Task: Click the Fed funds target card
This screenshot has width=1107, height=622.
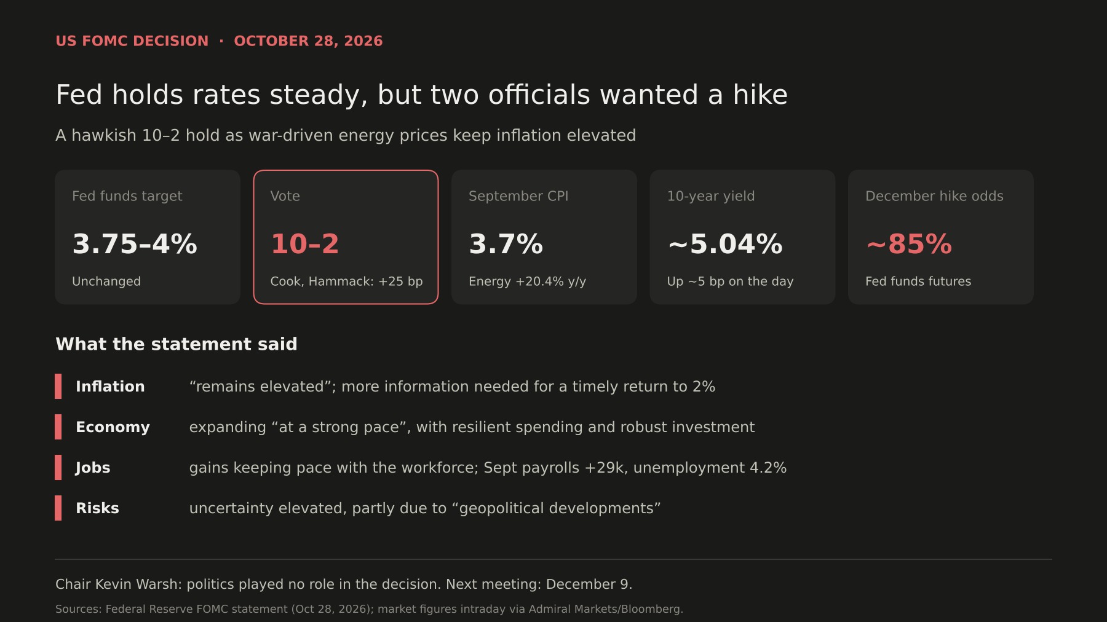Action: click(148, 237)
